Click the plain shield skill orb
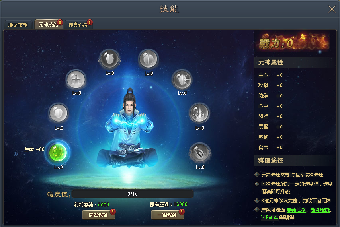 (59, 113)
